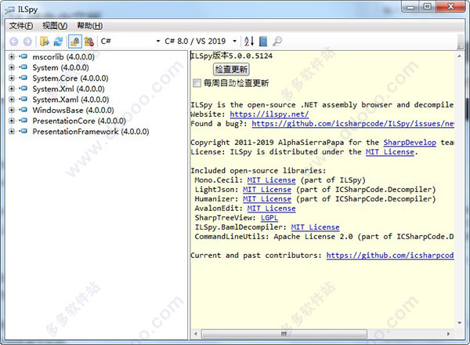
Task: Expand the System.Core node
Action: [x=12, y=78]
